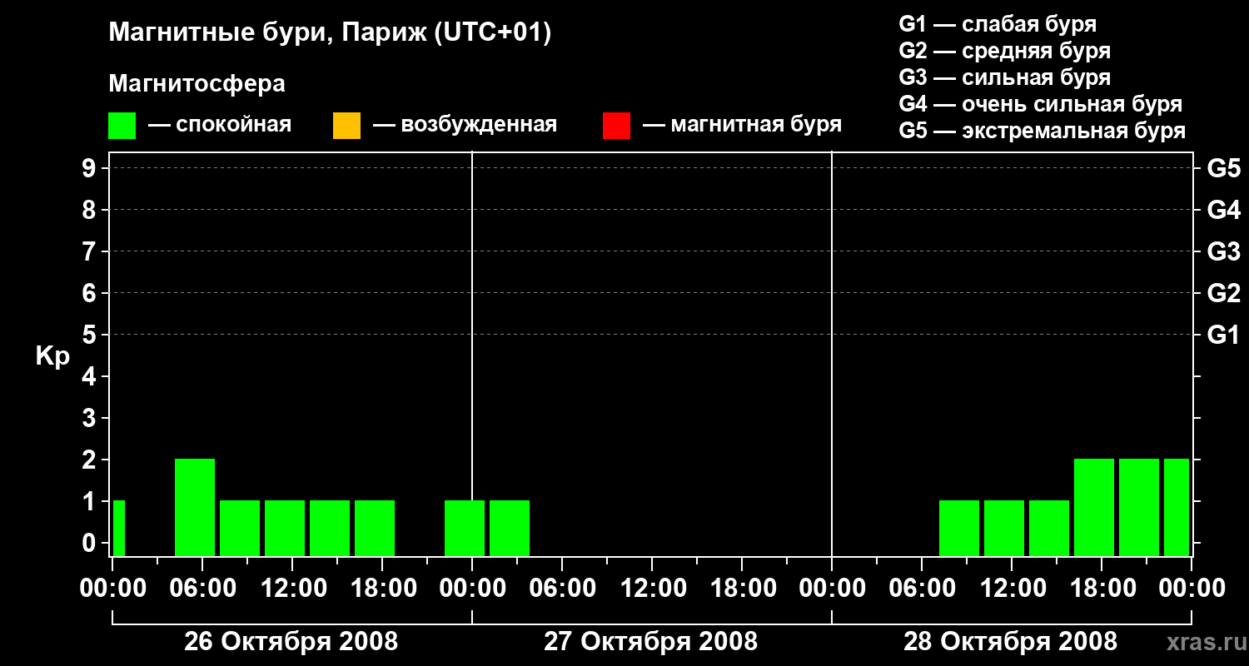Click the 'G2 — средняя буря' description line
The height and width of the screenshot is (666, 1249).
1004,51
